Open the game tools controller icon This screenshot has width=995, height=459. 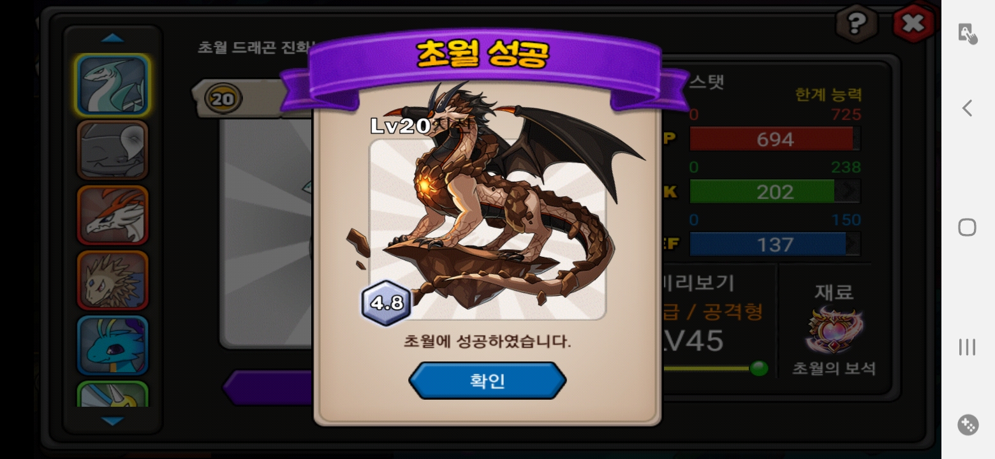pos(968,425)
